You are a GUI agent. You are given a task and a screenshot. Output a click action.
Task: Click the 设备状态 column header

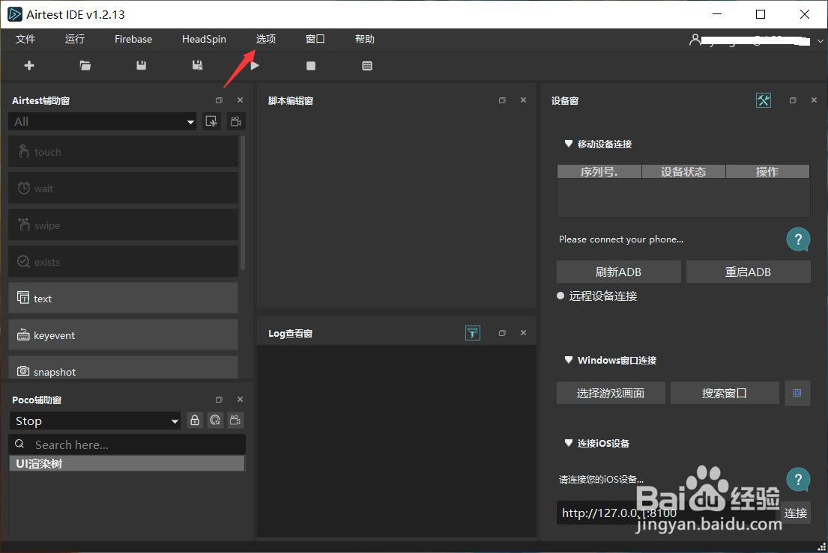[683, 171]
